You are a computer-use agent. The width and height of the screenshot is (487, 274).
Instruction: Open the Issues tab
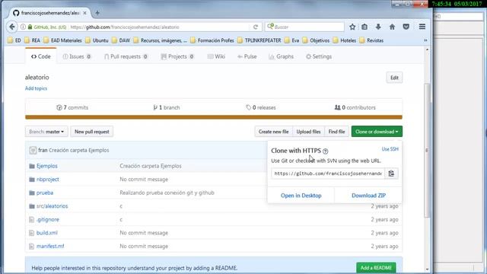77,56
